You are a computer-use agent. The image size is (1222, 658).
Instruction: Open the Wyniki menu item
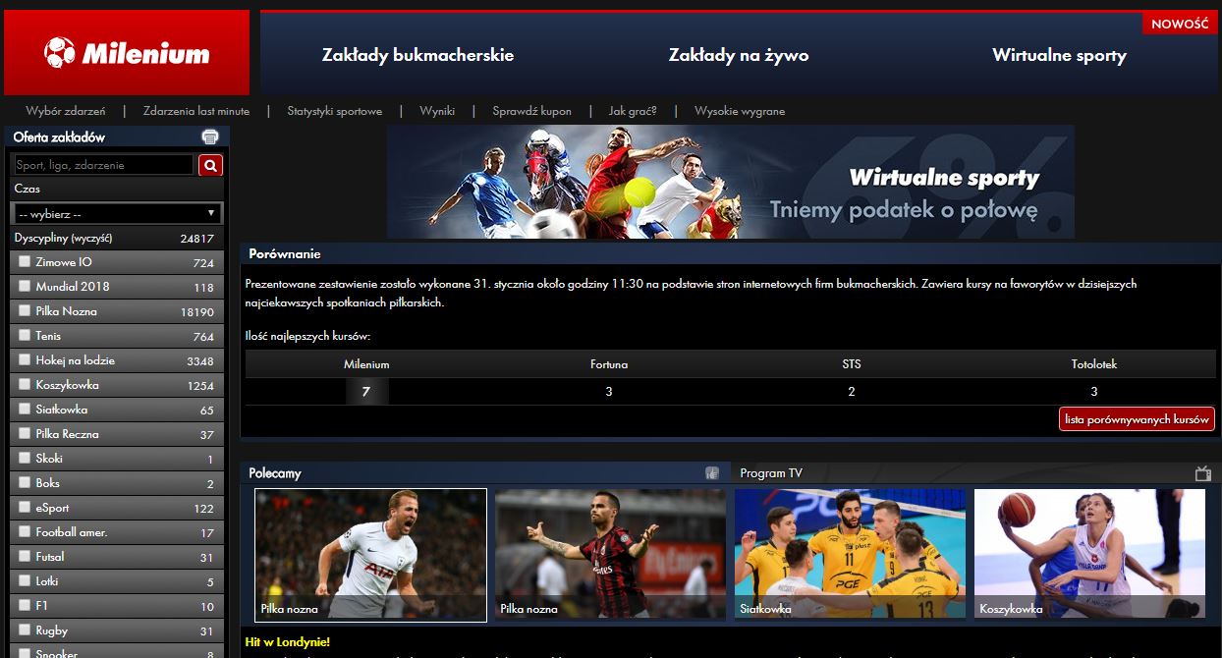click(437, 111)
